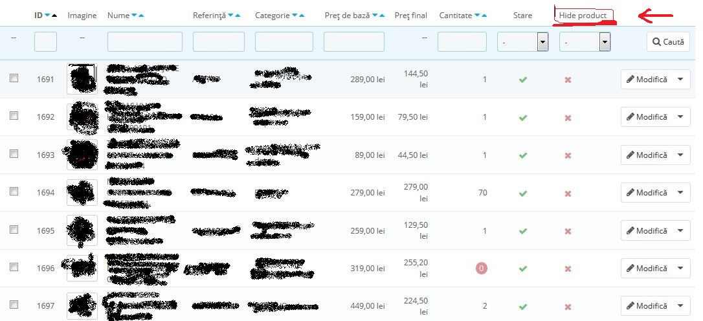Sort Nume column ascending arrow
This screenshot has height=321, width=703.
coord(141,16)
